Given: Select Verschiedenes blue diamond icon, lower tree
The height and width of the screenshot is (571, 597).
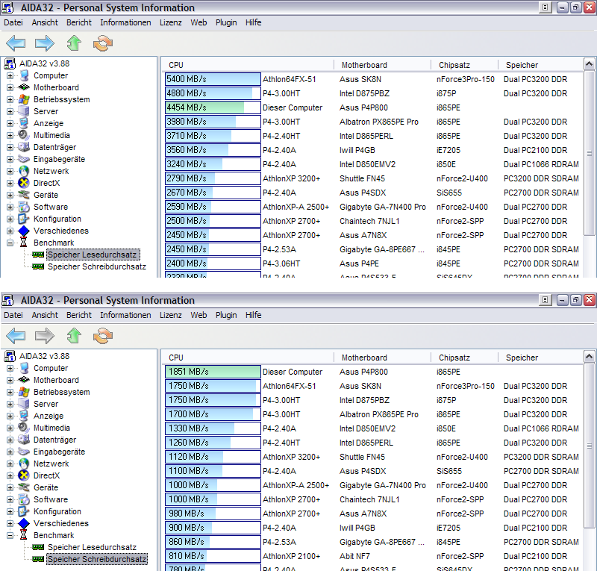Looking at the screenshot, I should 24,523.
